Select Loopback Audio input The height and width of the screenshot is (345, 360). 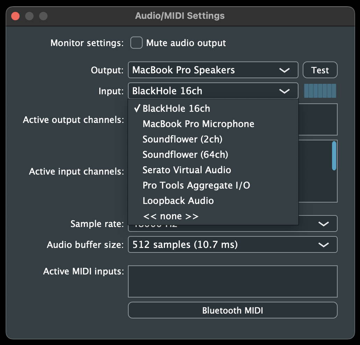coord(213,201)
